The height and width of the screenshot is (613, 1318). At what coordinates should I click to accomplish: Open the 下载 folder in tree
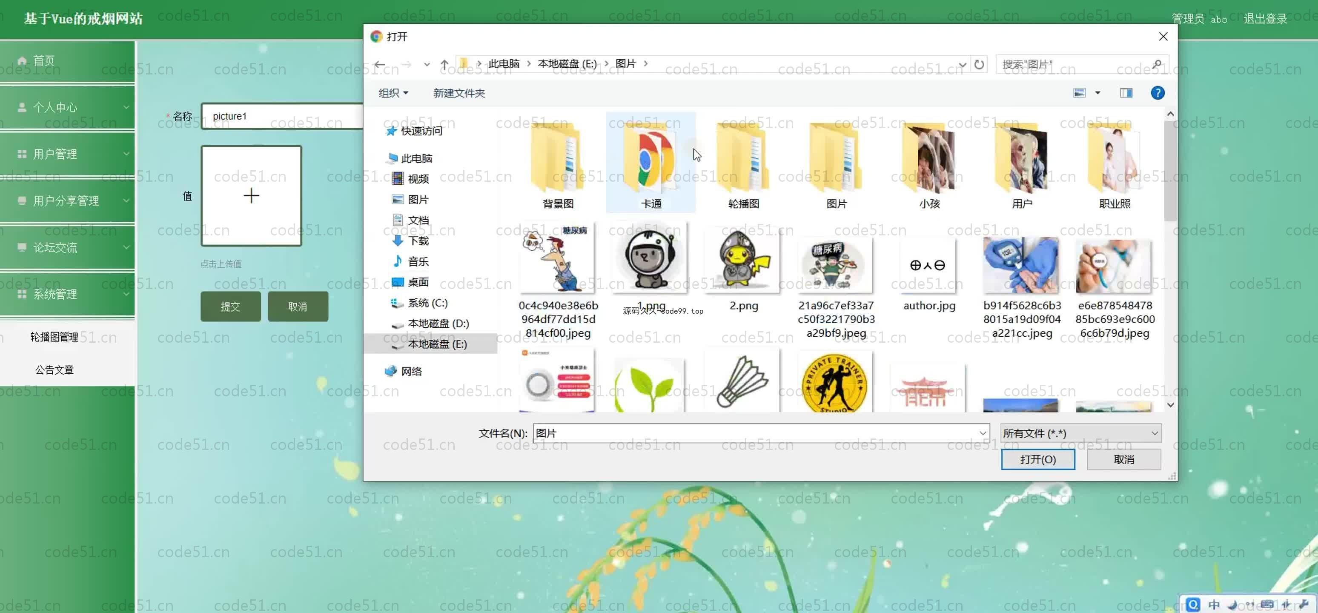click(x=411, y=241)
